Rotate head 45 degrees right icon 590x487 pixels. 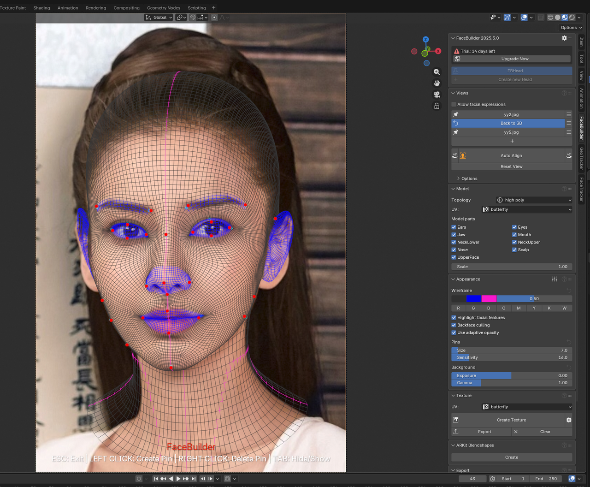coord(569,156)
